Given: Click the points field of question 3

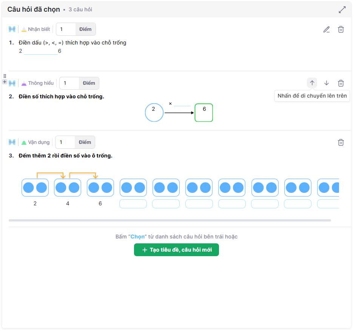Looking at the screenshot, I should click(65, 142).
